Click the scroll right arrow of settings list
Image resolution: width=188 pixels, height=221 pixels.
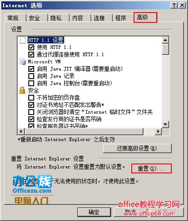pyautogui.click(x=158, y=132)
